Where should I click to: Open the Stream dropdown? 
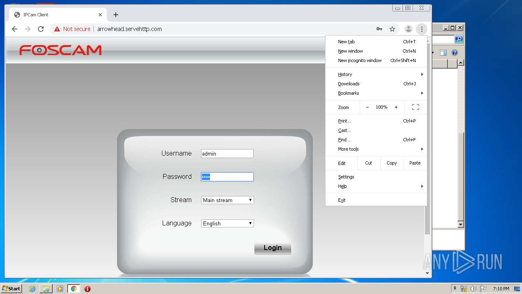coord(228,200)
